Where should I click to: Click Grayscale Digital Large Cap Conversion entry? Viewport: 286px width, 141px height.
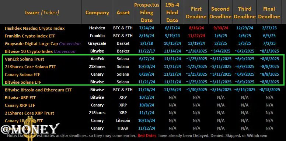(x=42, y=44)
